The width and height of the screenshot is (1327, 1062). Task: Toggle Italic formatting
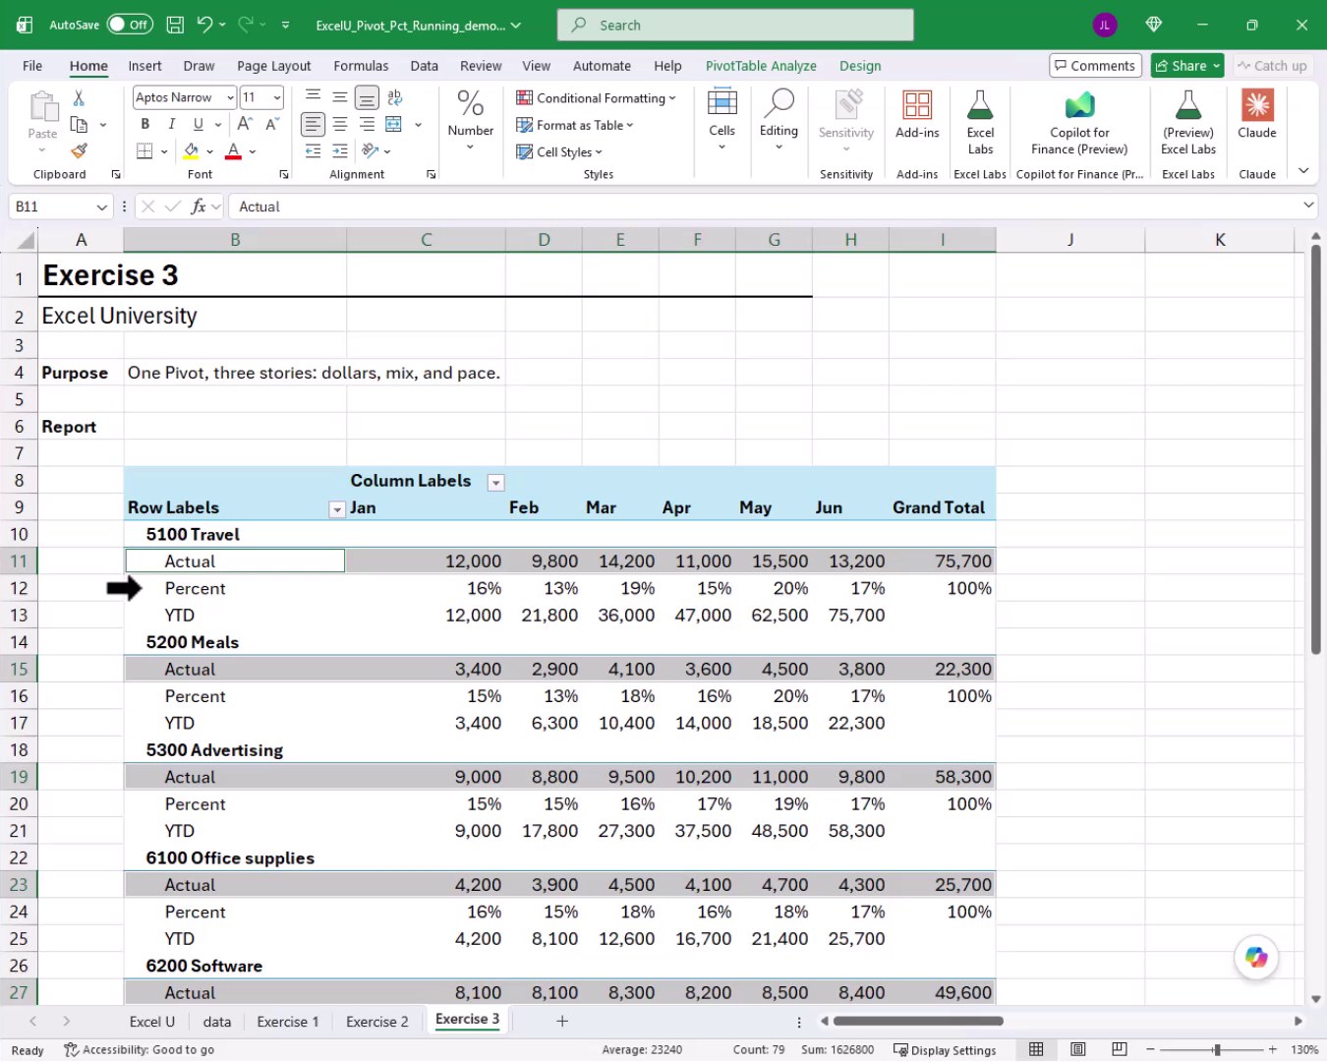172,124
